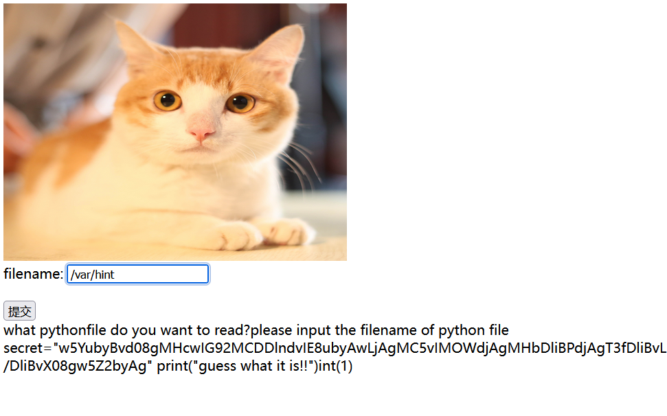
Task: Click the cat's amber eye nearest the dark background
Action: (240, 103)
